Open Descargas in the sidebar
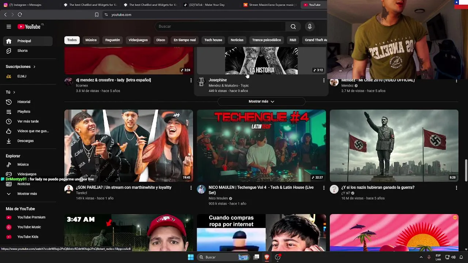Screen dimensions: 468x263 [28, 141]
